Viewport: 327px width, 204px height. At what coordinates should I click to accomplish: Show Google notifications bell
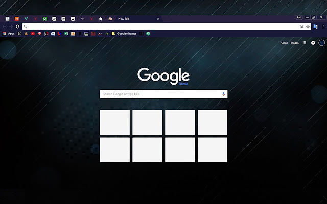point(313,43)
